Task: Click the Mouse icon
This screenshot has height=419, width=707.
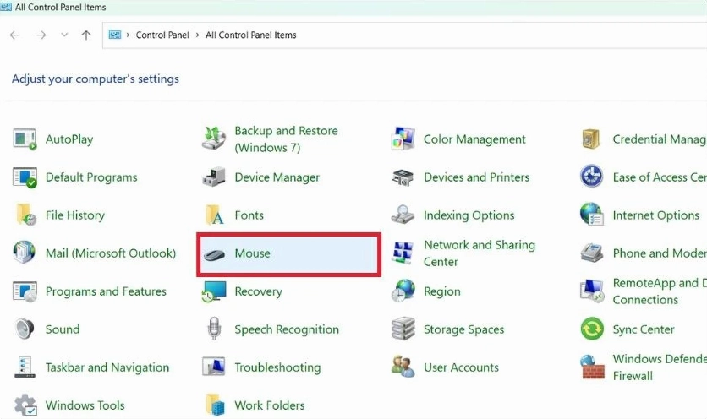Action: [215, 253]
